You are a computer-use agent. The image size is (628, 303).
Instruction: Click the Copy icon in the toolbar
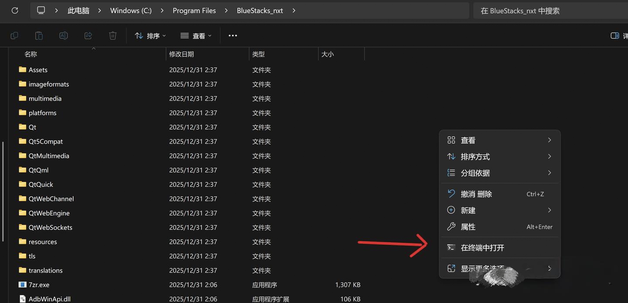(x=14, y=35)
